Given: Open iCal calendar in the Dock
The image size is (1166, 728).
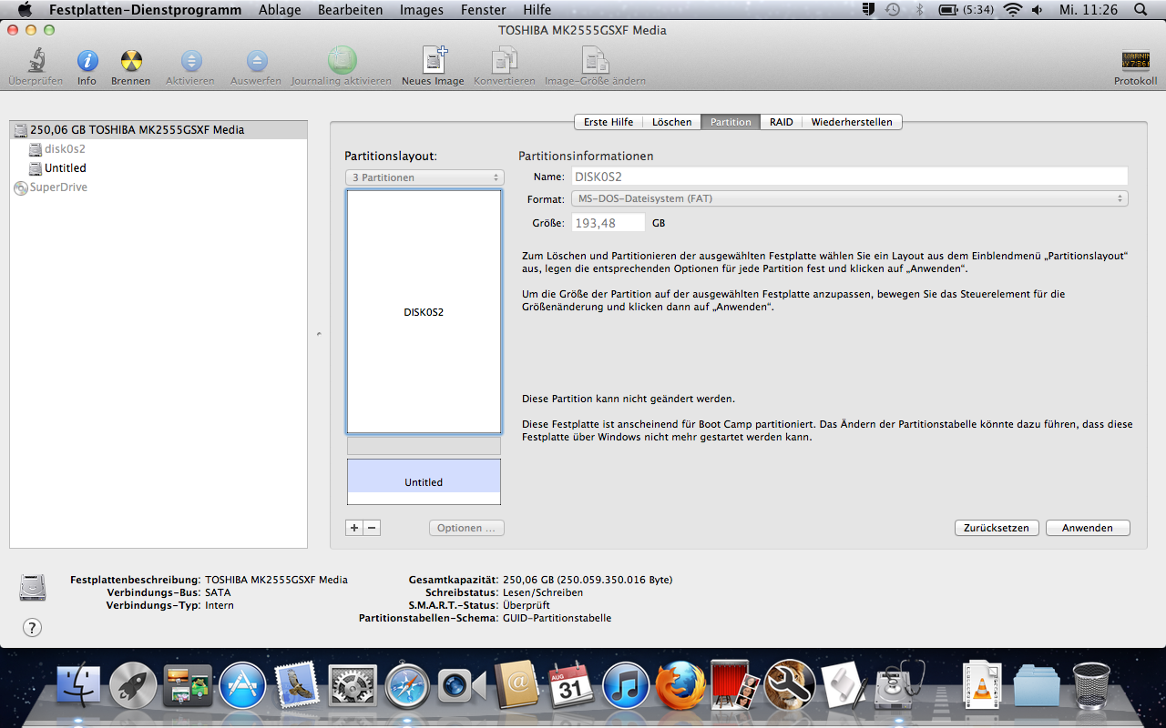Looking at the screenshot, I should (570, 685).
